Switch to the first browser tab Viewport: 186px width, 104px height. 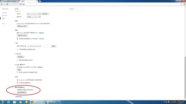(x=10, y=1)
